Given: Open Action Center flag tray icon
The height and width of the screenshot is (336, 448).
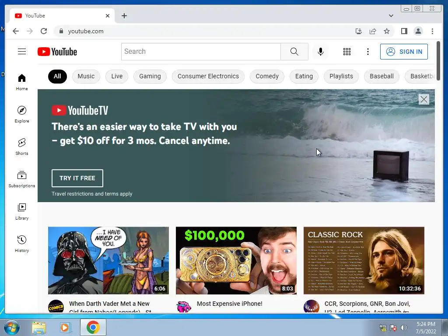Looking at the screenshot, I should (x=393, y=328).
